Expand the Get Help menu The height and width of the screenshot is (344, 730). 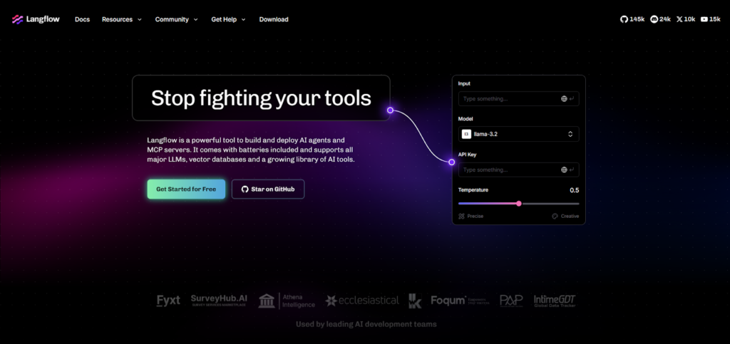228,19
